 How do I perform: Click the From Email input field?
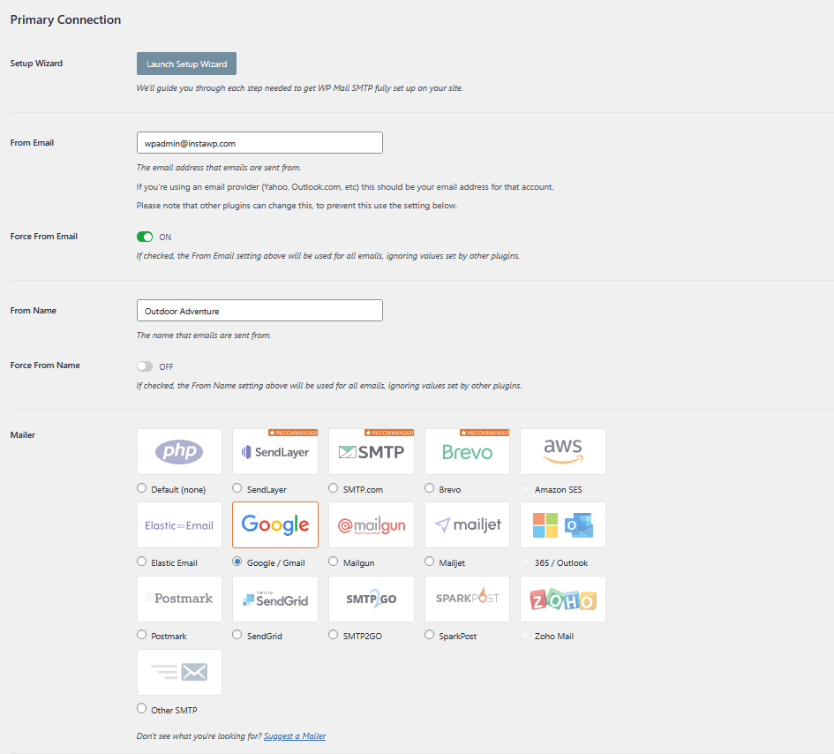pos(259,143)
